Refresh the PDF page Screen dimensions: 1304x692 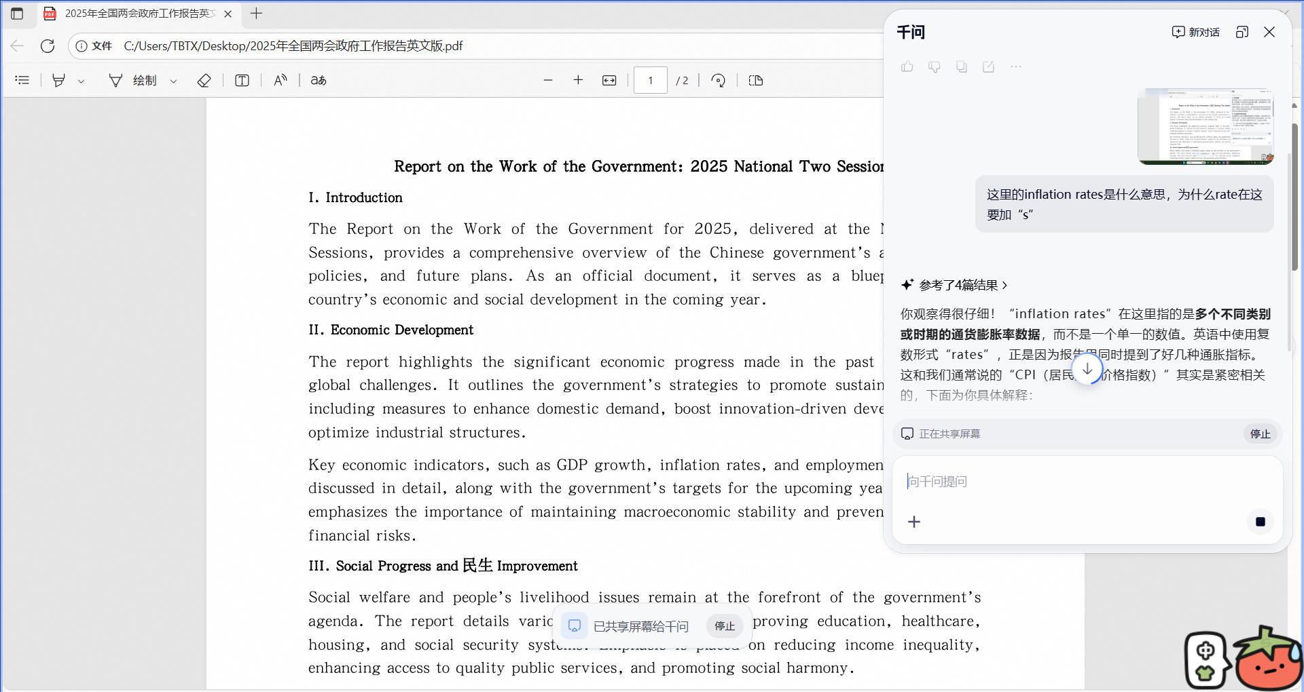tap(48, 46)
